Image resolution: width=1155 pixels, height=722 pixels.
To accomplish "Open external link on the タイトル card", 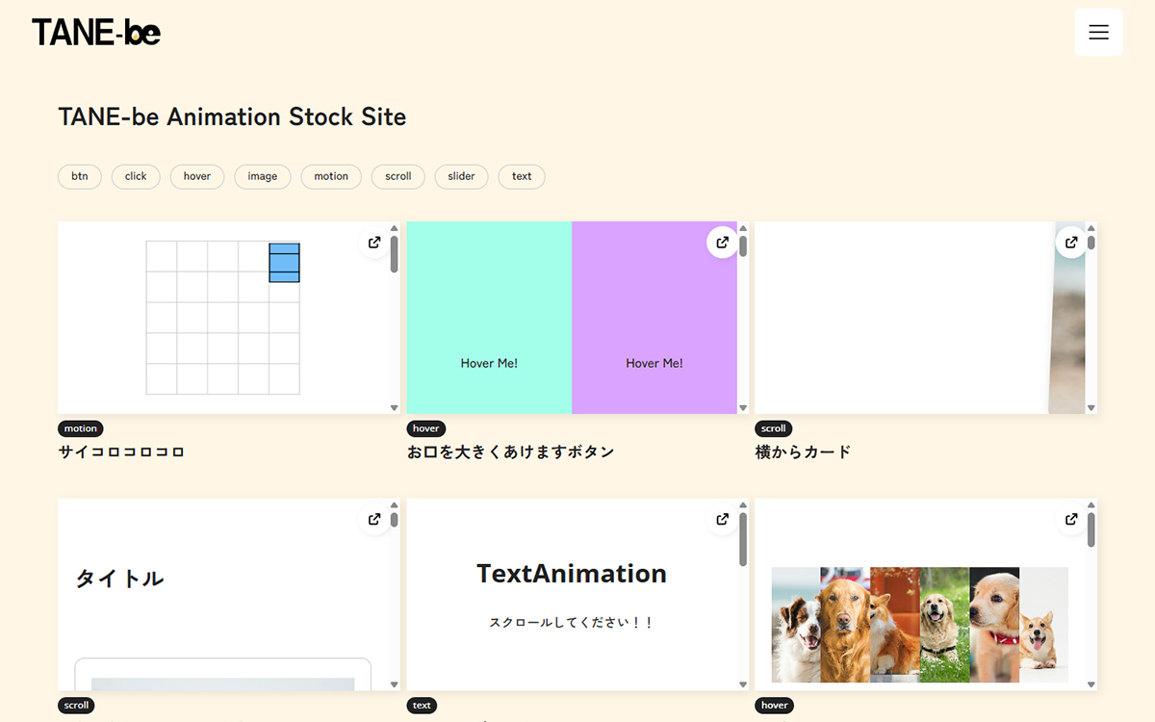I will [373, 519].
